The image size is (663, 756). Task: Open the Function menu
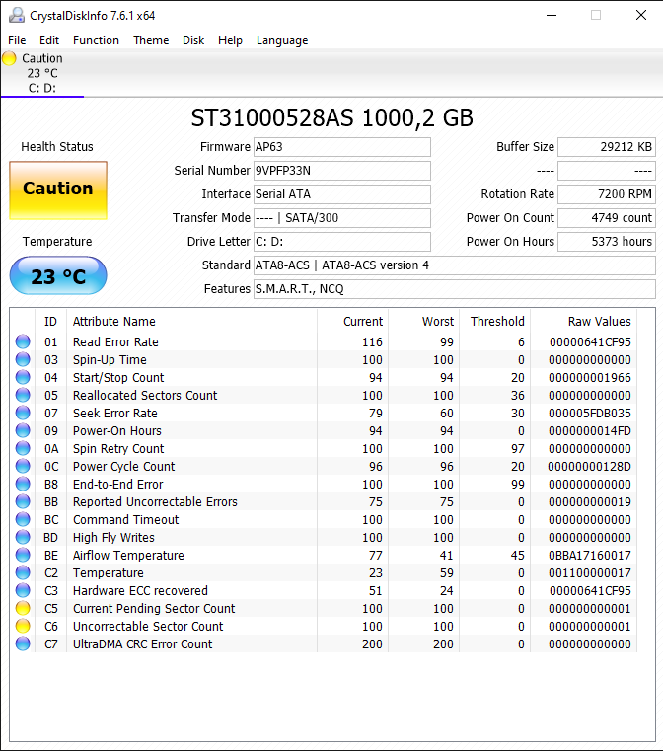coord(96,40)
